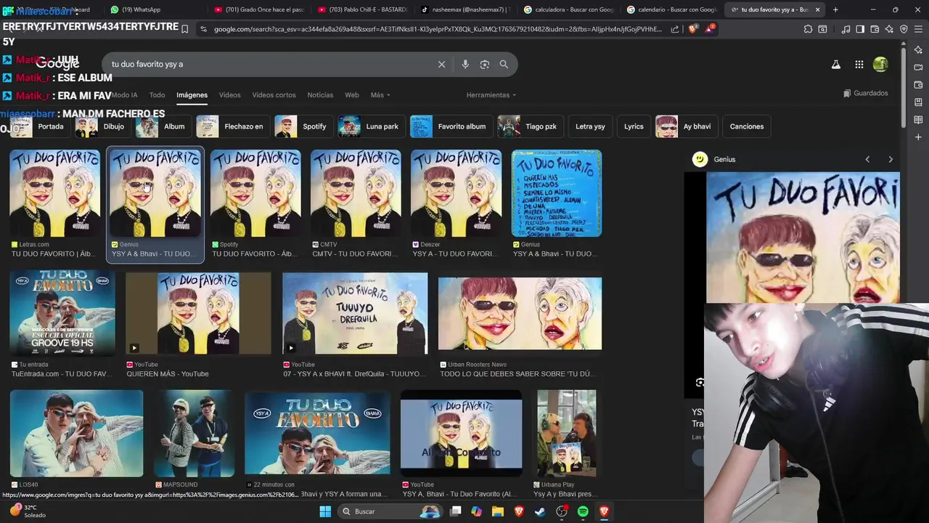929x523 pixels.
Task: Filter images by the Luna park chip
Action: pyautogui.click(x=370, y=126)
